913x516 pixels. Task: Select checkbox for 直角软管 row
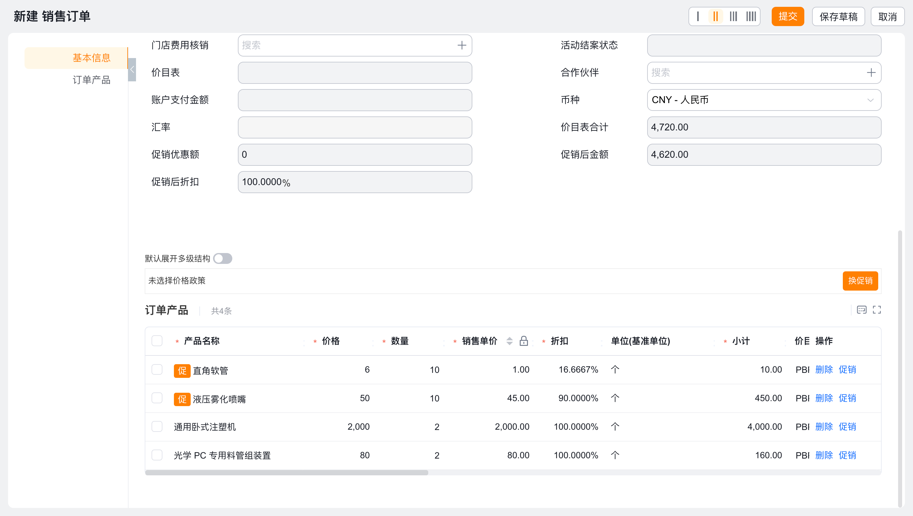tap(157, 370)
